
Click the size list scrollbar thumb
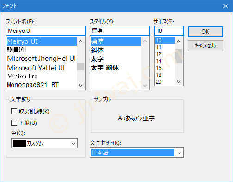[x=179, y=56]
